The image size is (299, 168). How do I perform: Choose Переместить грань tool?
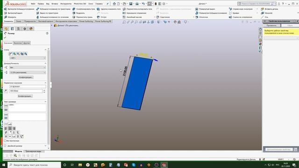(x=82, y=17)
